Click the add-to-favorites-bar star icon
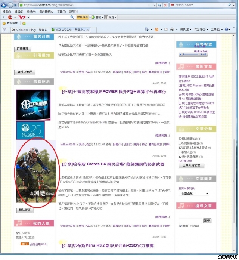Screen dimensions: 239x260 [24, 23]
